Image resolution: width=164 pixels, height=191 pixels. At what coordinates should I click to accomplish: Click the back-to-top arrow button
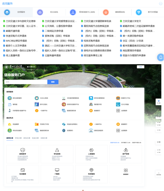pos(159,173)
